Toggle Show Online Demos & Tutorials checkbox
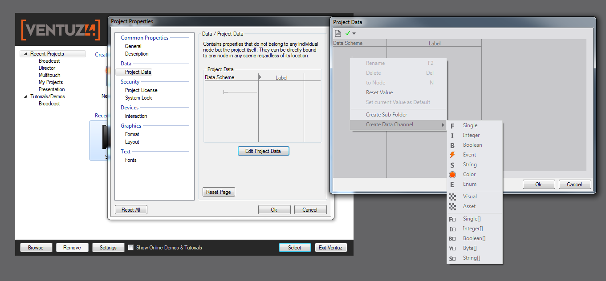Viewport: 606px width, 281px height. (130, 248)
